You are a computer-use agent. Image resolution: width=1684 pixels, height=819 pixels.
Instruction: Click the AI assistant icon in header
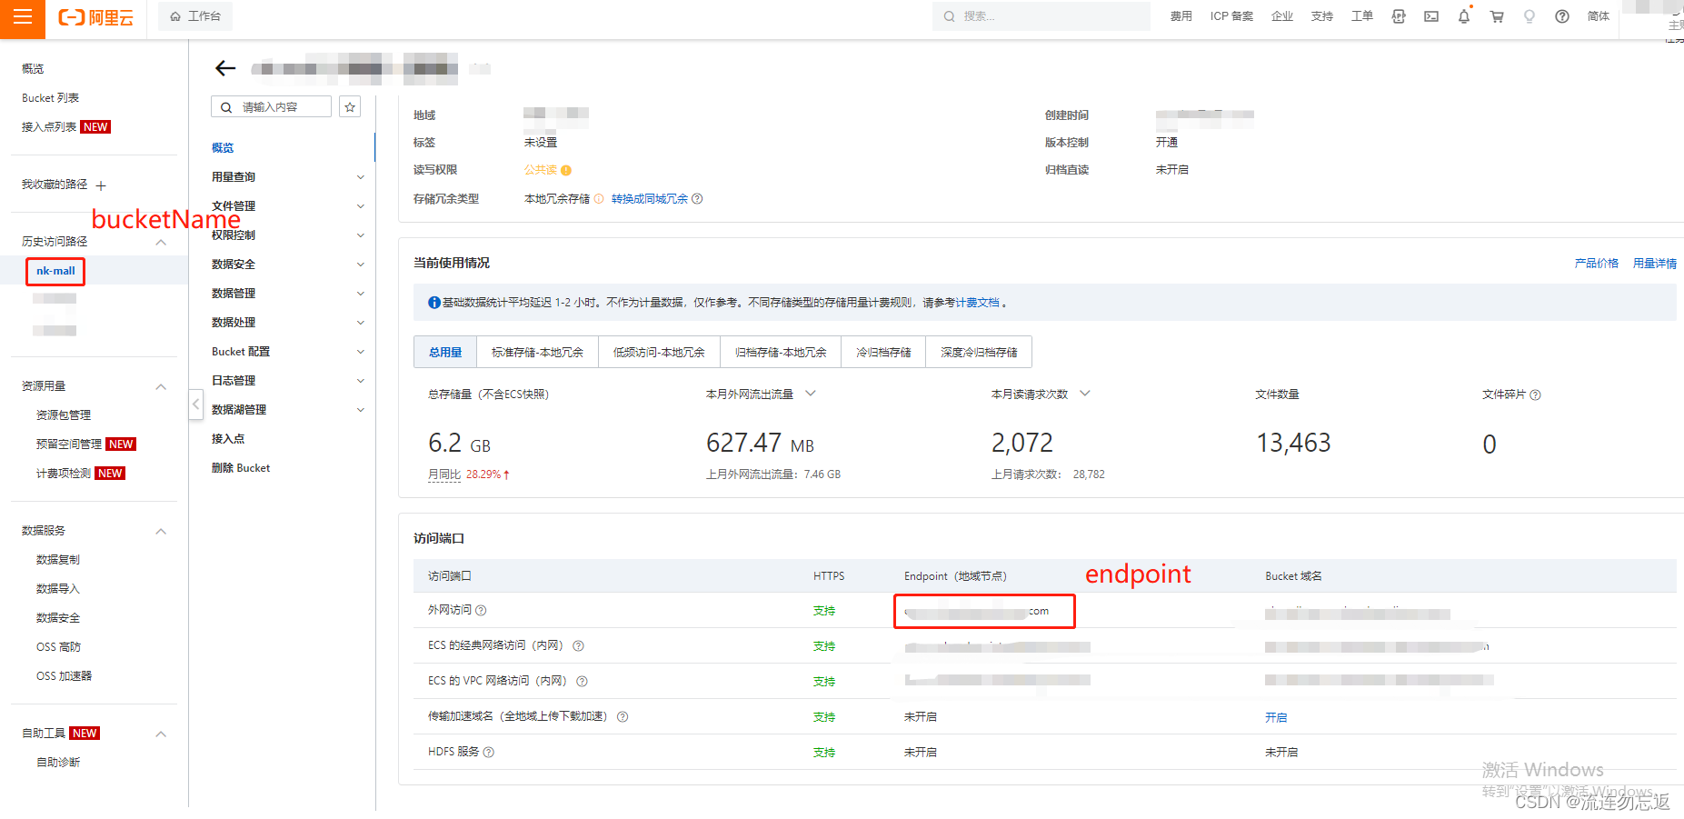(x=1399, y=16)
